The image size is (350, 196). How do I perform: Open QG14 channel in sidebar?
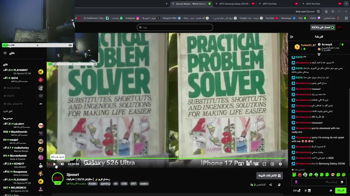tap(23, 80)
